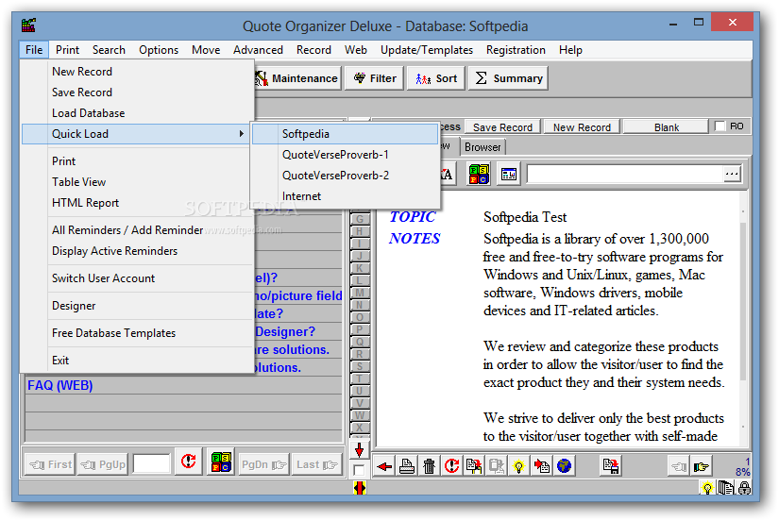Screen dimensions: 779x521
Task: Select Softpedia in the Quick Load submenu
Action: 345,134
